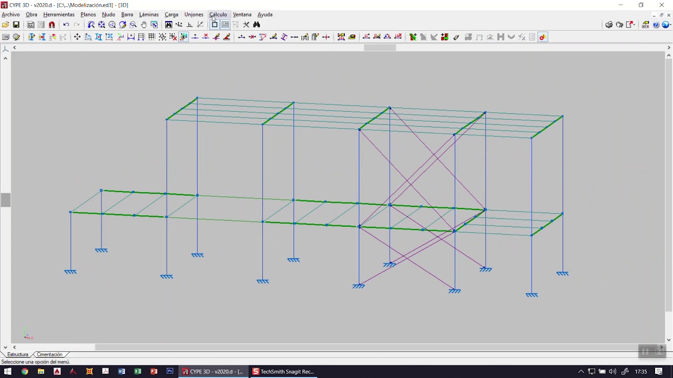
Task: Select the pan hand tool
Action: (144, 25)
